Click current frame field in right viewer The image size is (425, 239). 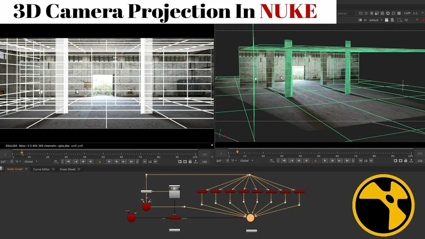(x=315, y=161)
